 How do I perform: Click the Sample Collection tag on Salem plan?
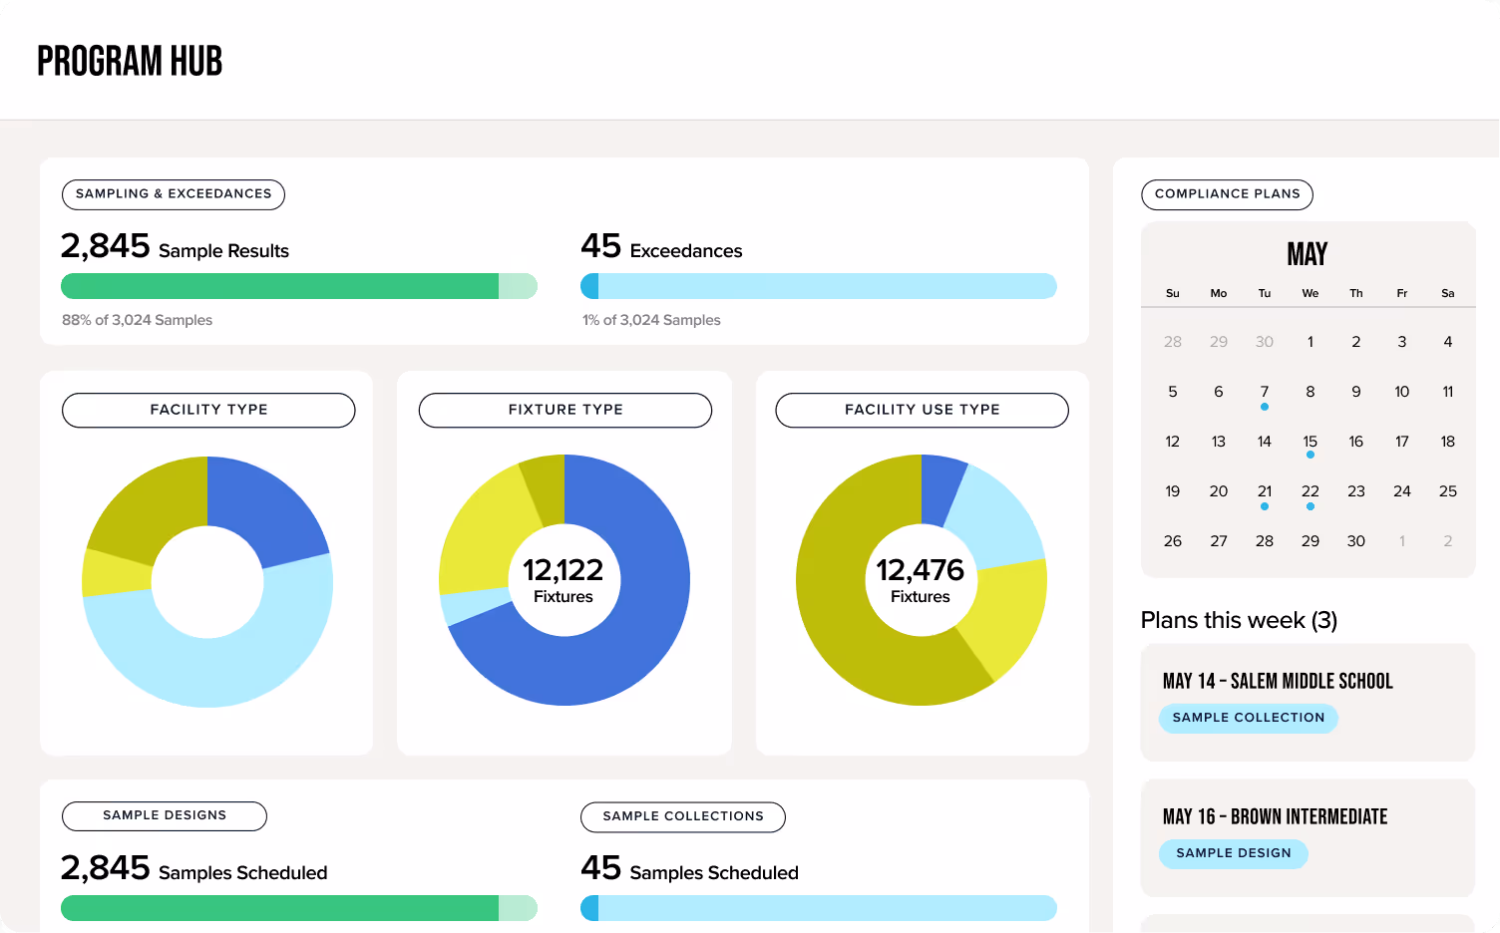(1248, 718)
